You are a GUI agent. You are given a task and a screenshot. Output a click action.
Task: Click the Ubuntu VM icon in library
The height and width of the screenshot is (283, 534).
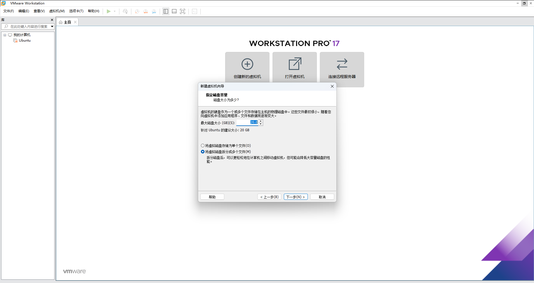15,41
